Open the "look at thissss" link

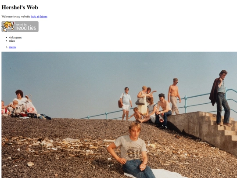(x=39, y=17)
